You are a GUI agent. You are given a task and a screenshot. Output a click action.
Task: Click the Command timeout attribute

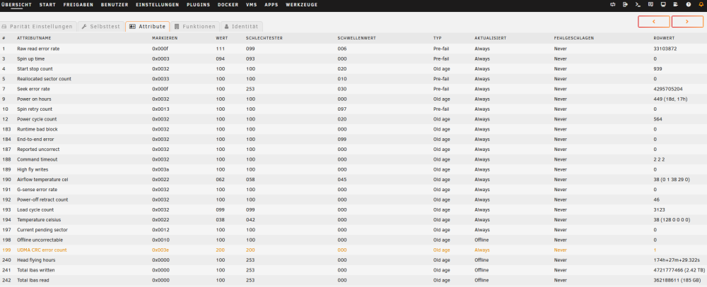pos(37,159)
